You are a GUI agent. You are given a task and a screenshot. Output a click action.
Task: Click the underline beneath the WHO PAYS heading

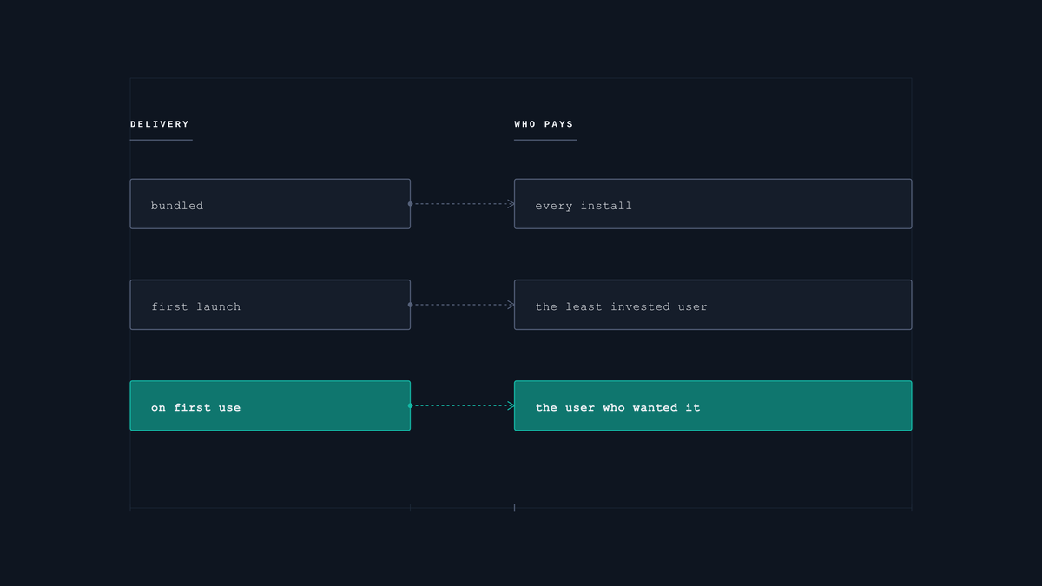pos(545,140)
